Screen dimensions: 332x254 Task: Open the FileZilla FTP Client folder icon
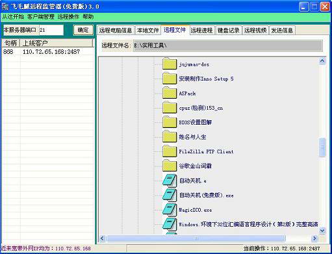point(170,151)
